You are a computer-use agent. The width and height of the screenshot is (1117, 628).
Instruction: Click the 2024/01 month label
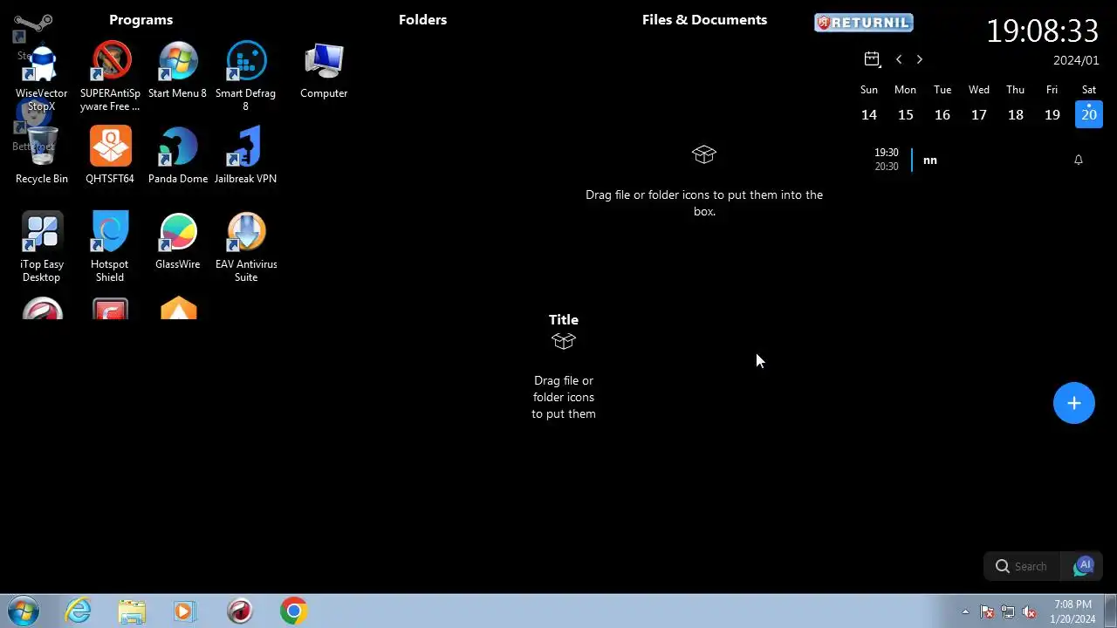tap(1076, 60)
